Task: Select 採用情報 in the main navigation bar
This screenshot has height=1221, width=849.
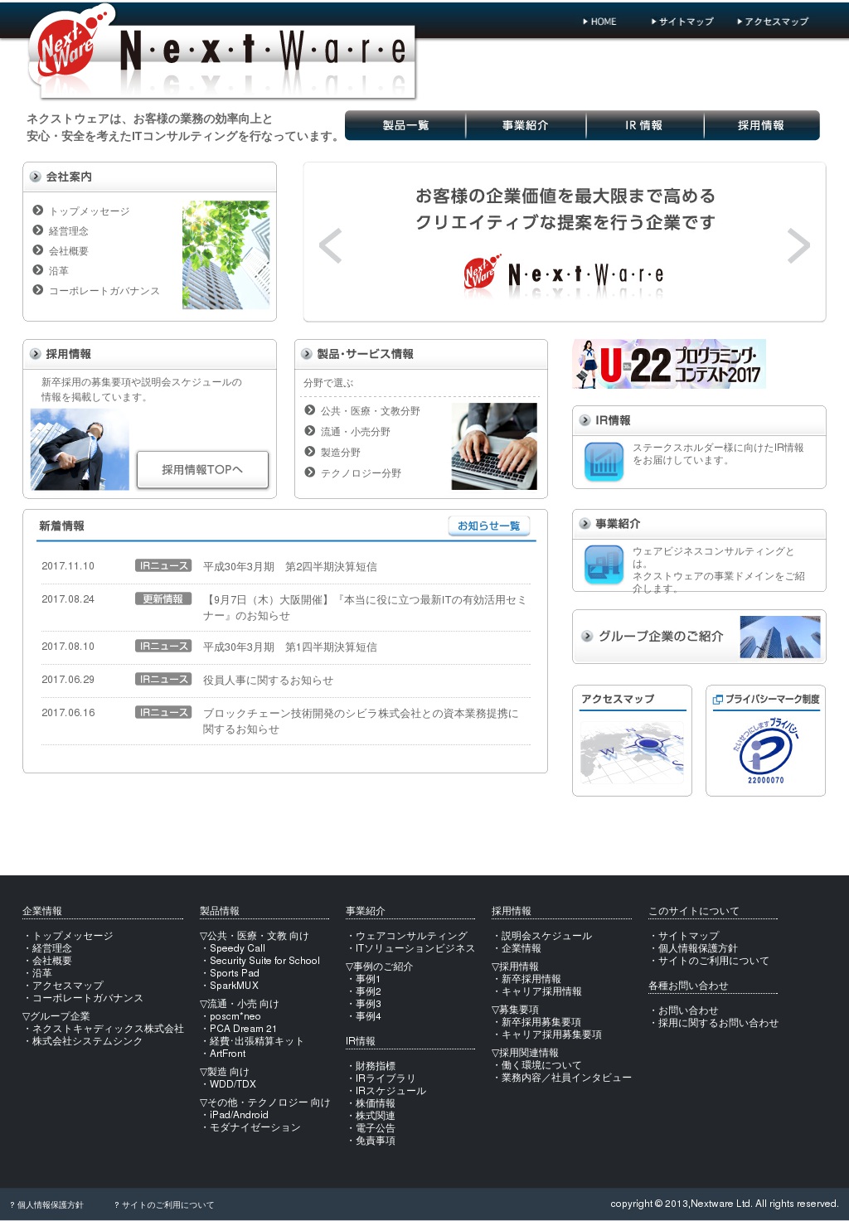Action: coord(760,125)
